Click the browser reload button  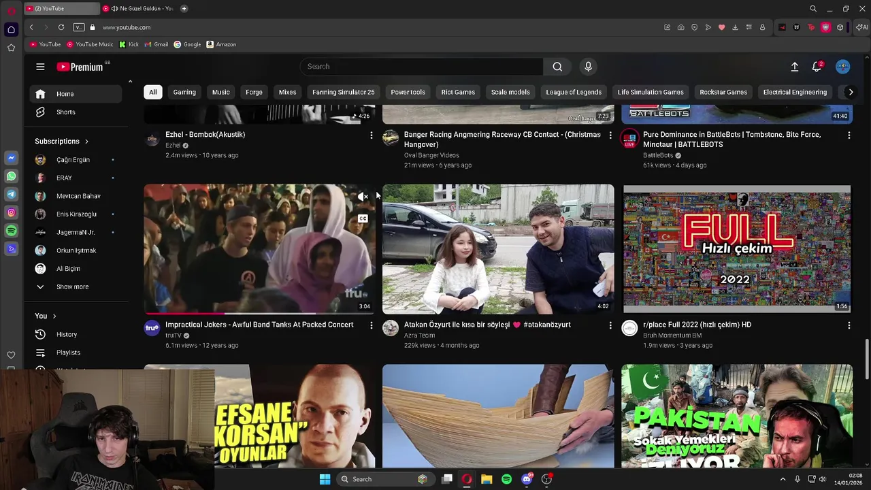coord(61,27)
